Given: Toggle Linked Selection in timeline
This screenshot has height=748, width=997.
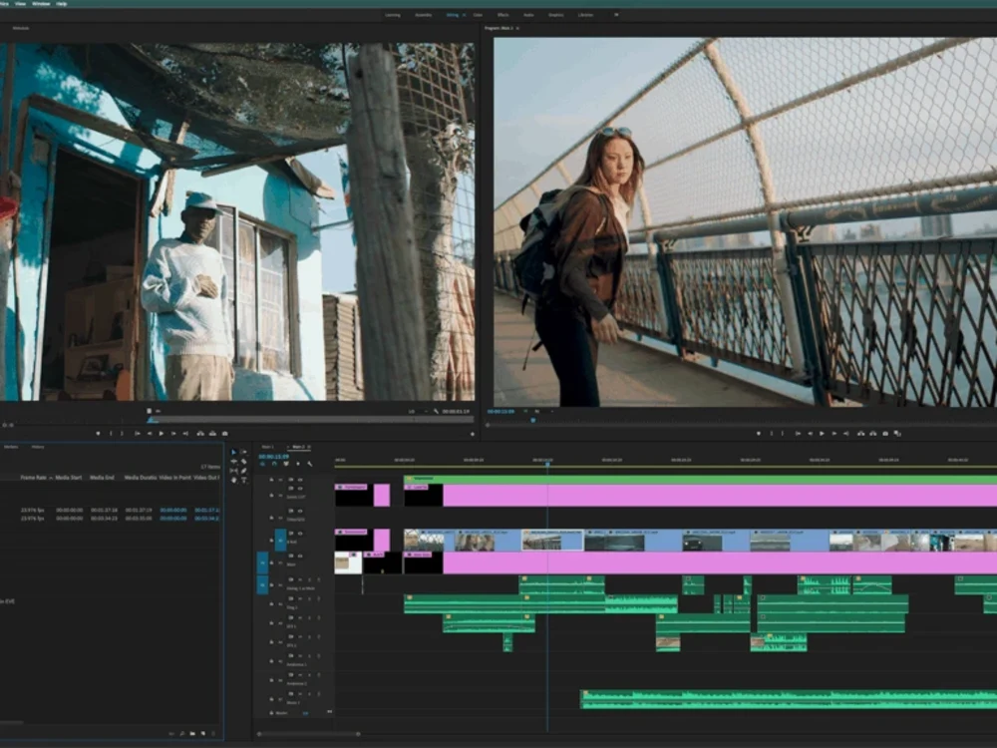Looking at the screenshot, I should [286, 463].
